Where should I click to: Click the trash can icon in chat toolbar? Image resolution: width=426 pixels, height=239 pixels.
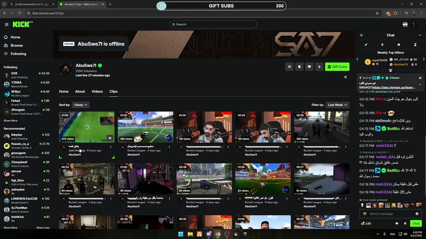point(382,44)
